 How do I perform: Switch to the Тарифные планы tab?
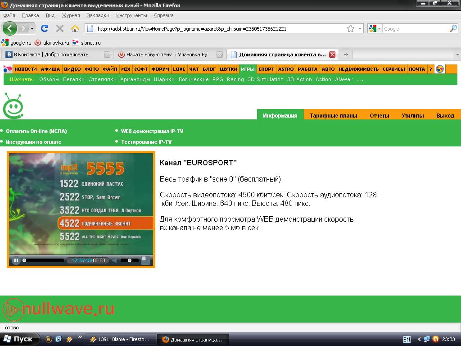click(x=333, y=115)
